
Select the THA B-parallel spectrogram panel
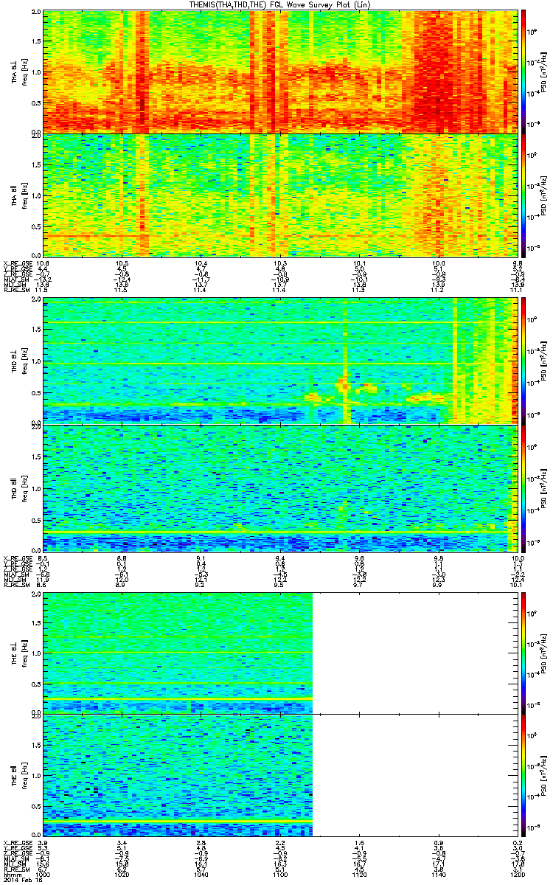[280, 194]
